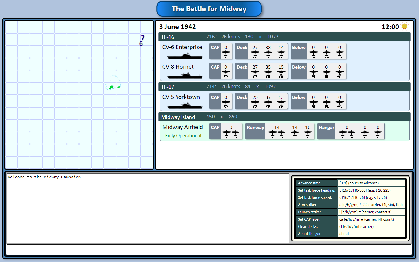Image resolution: width=419 pixels, height=262 pixels.
Task: Click Enterprise Deck TBD plane icon
Action: [x=281, y=54]
